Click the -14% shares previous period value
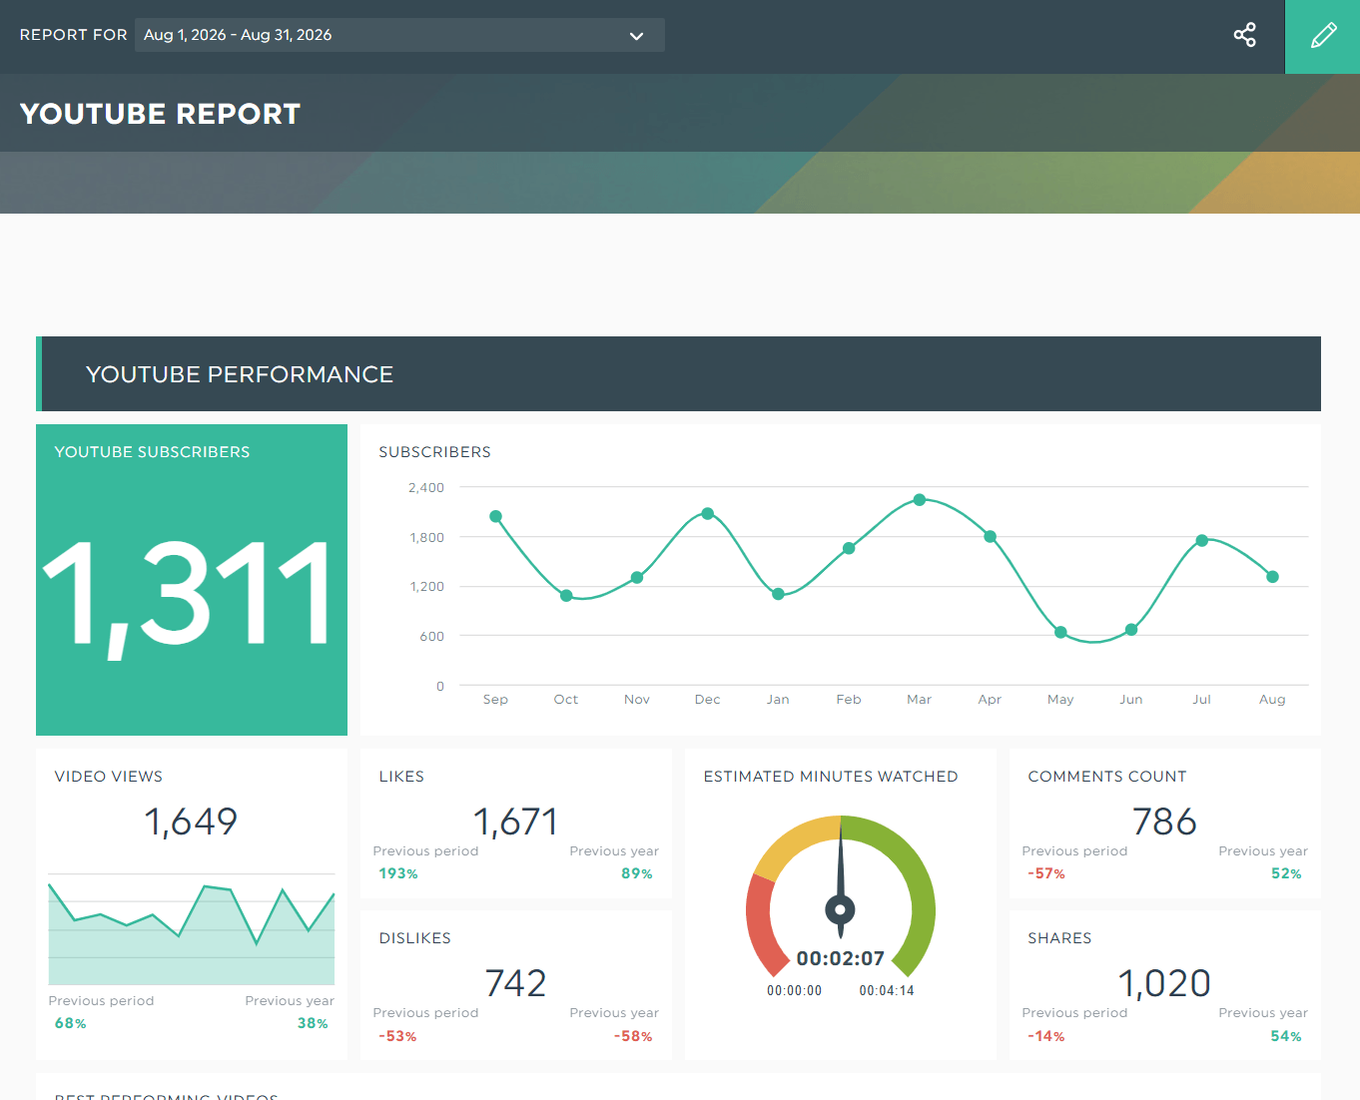Image resolution: width=1360 pixels, height=1100 pixels. (1046, 1036)
